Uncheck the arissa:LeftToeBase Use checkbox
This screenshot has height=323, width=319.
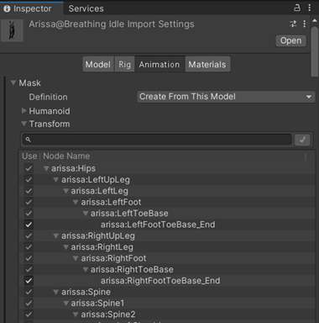(x=29, y=214)
